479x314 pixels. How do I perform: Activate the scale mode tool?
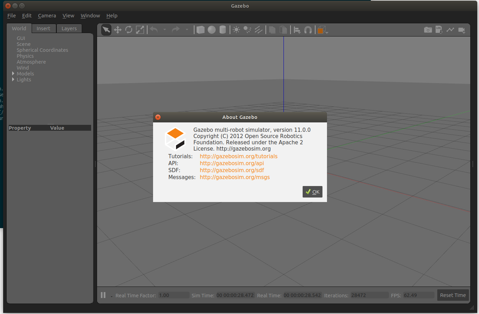(x=140, y=30)
